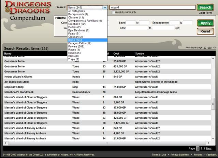The width and height of the screenshot is (218, 158).
Task: Select the highlighted Items (245) option
Action: click(x=87, y=40)
